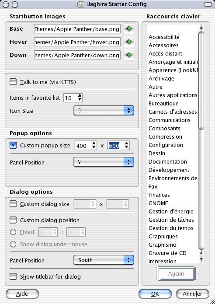The width and height of the screenshot is (215, 304).
Task: Open Dialog Panel Position South dropdown
Action: (104, 260)
